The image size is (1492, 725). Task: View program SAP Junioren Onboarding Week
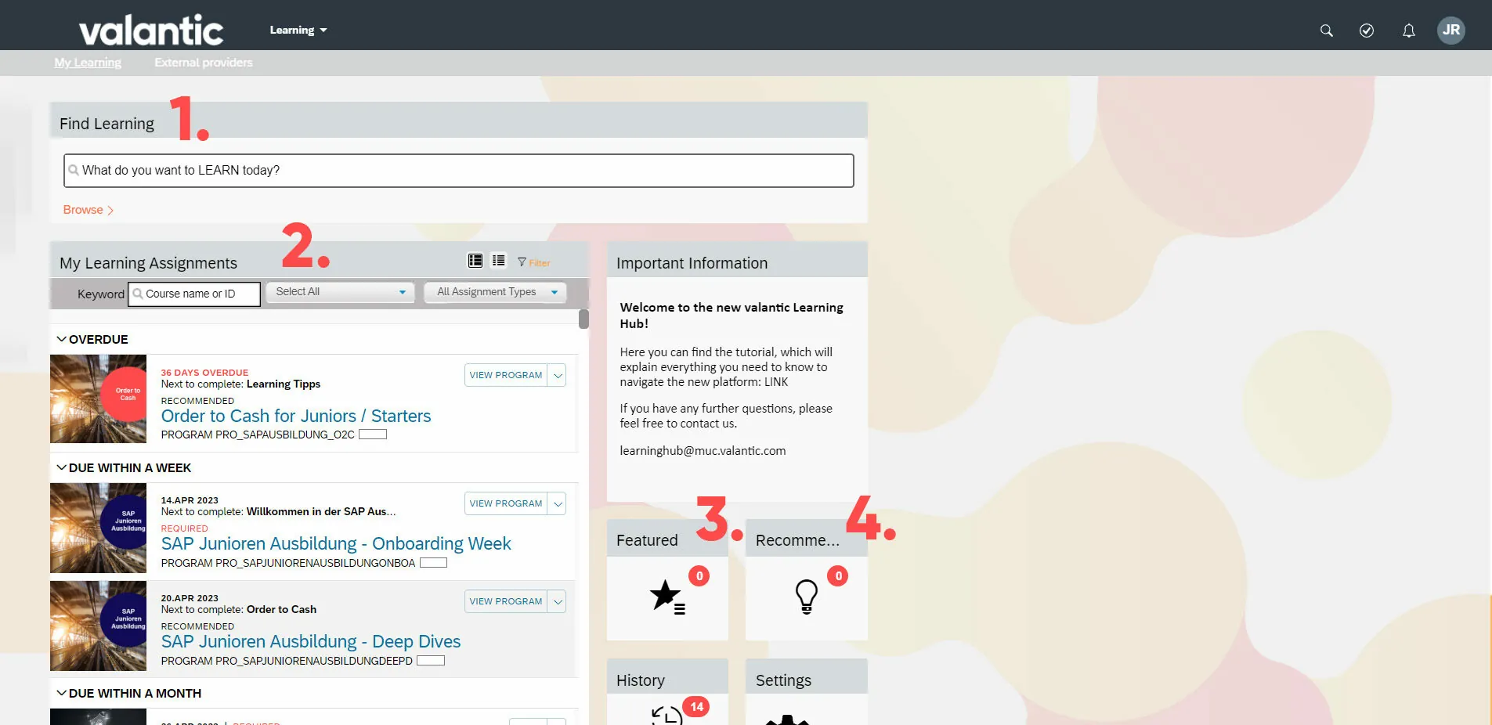(x=506, y=503)
